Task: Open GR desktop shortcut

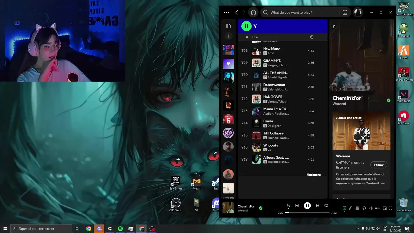Action: [x=196, y=205]
